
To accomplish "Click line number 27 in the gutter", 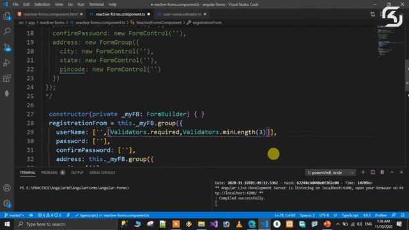I will pos(30,114).
